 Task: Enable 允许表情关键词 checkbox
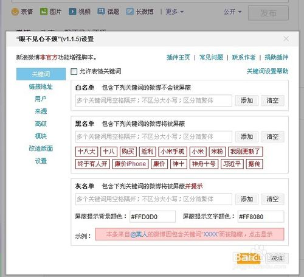[x=74, y=71]
